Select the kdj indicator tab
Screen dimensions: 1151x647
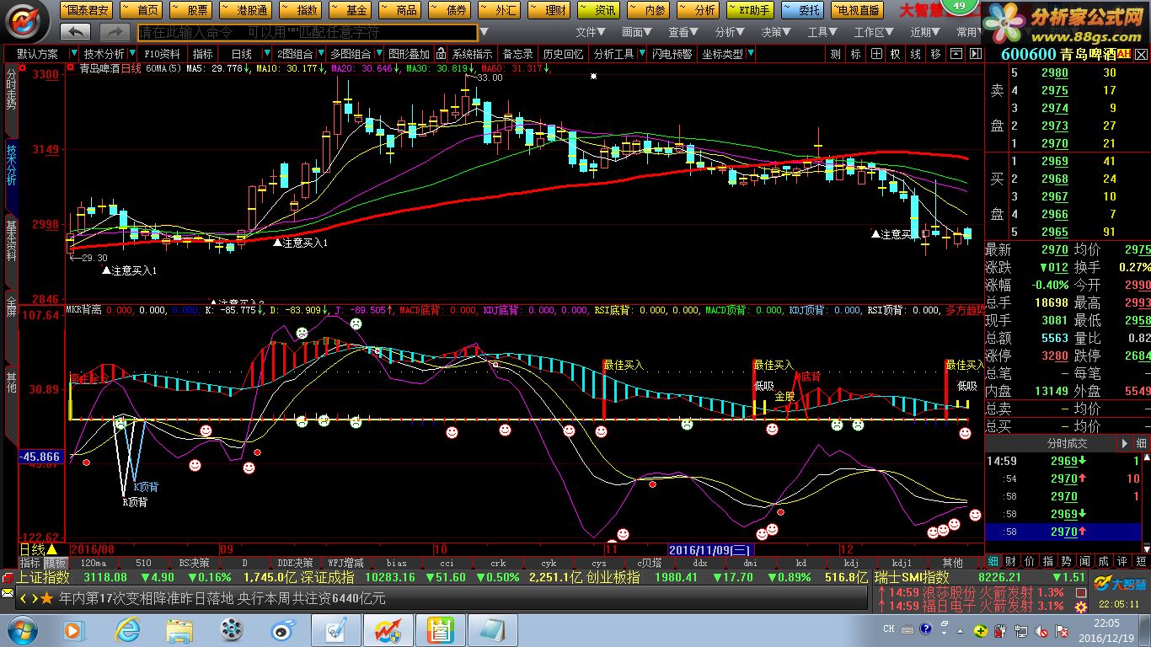852,562
